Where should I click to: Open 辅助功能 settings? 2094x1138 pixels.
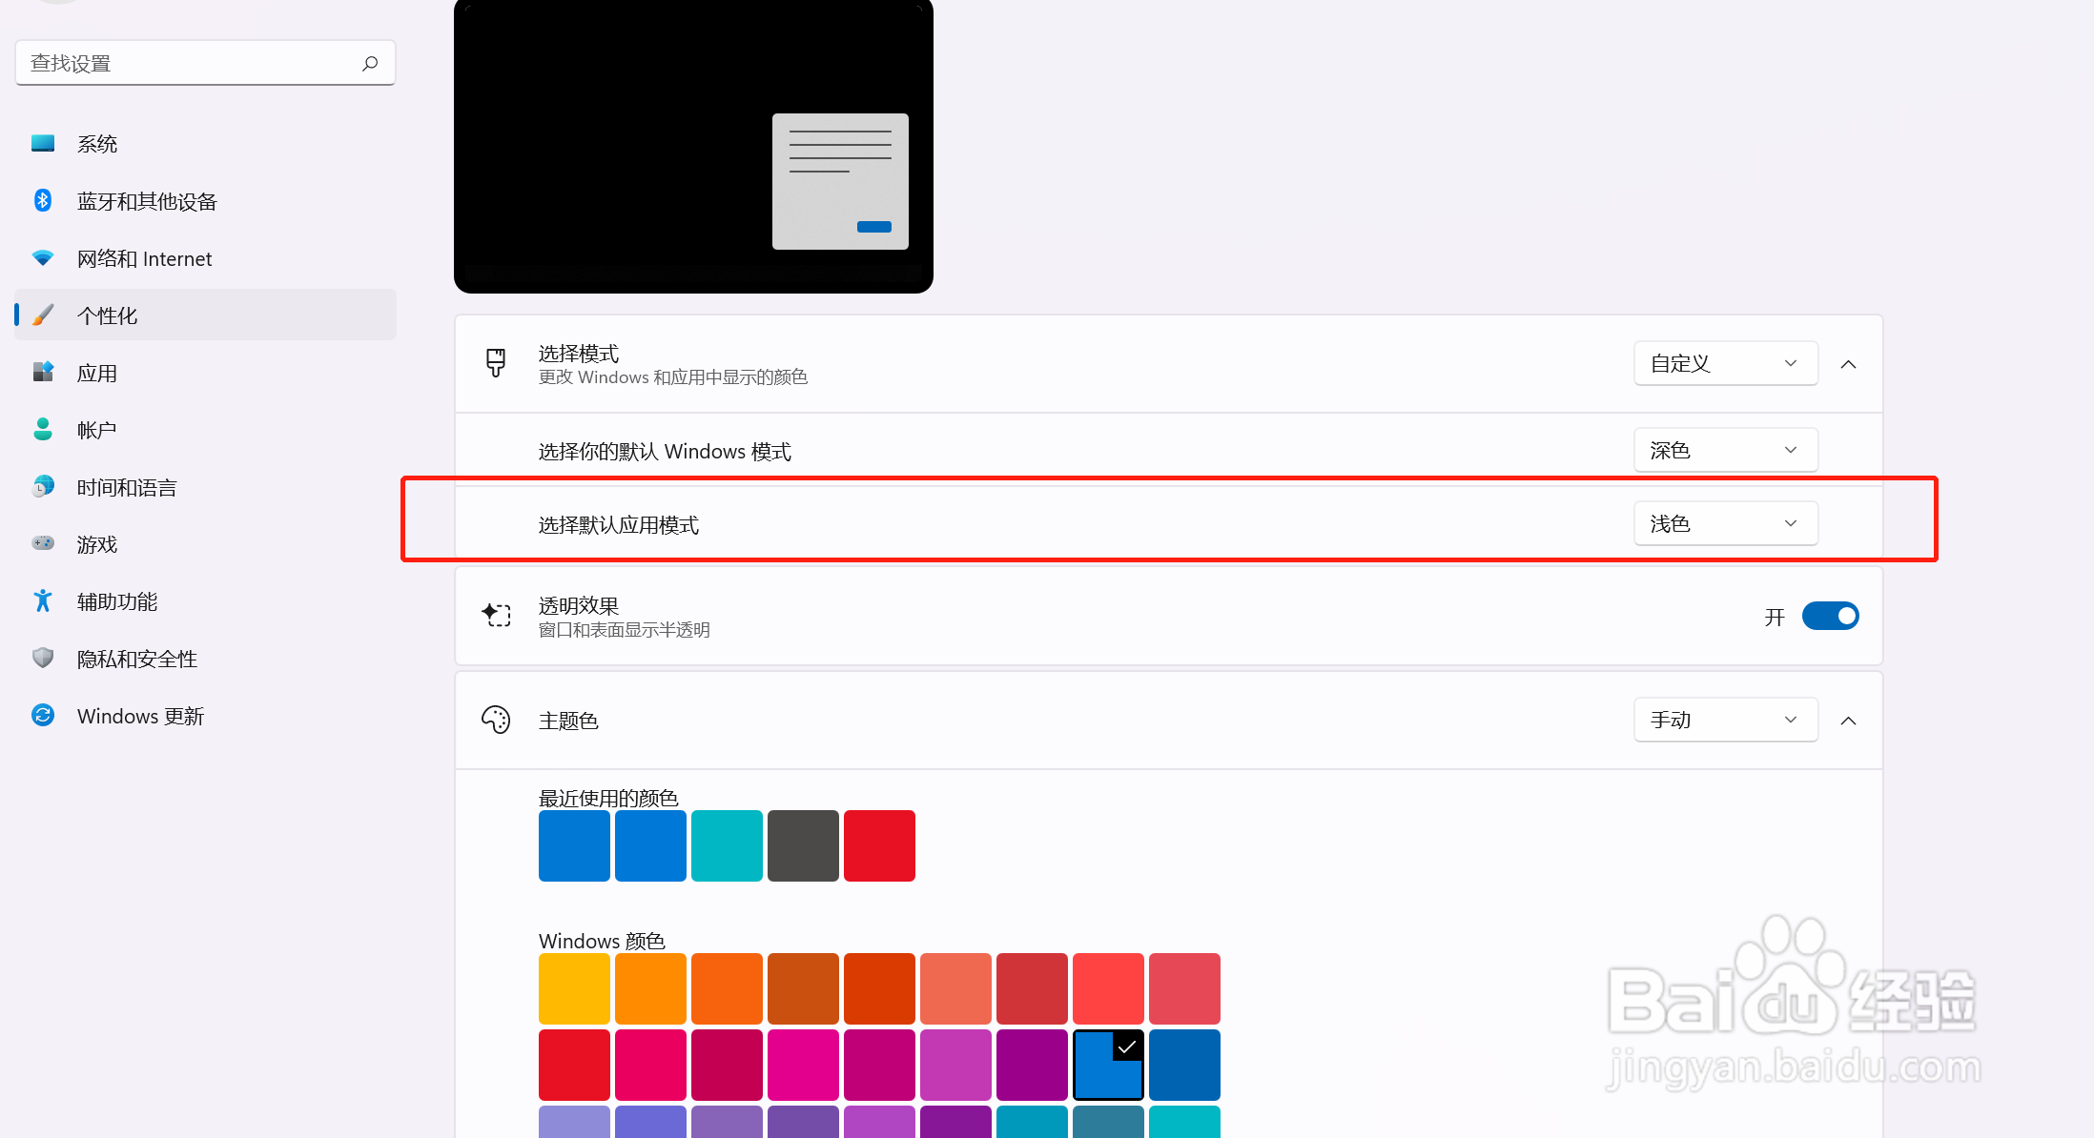[x=116, y=600]
